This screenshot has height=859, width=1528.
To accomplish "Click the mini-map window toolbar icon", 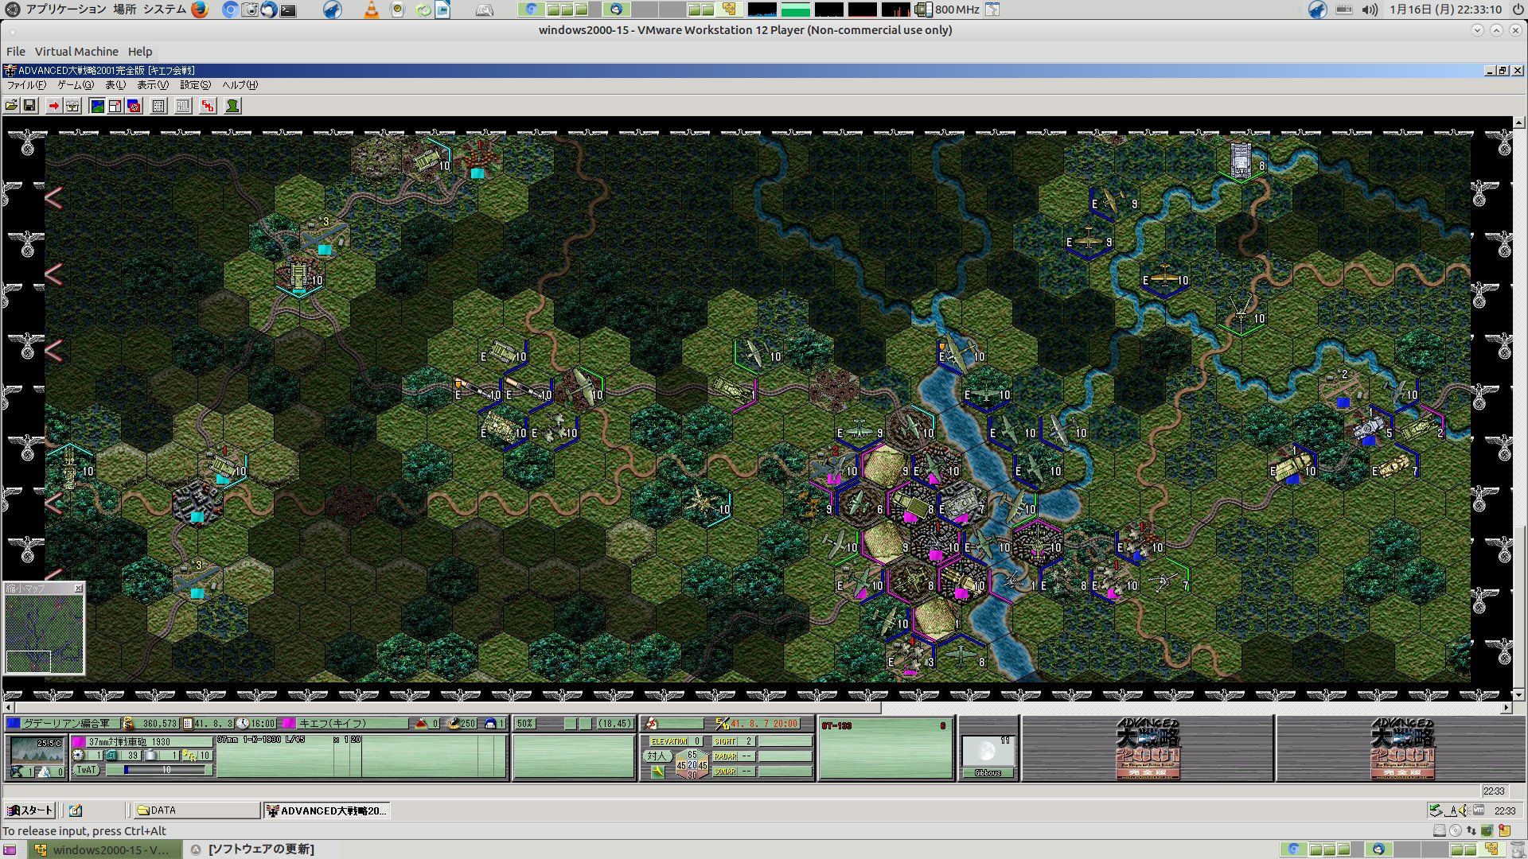I will (115, 106).
